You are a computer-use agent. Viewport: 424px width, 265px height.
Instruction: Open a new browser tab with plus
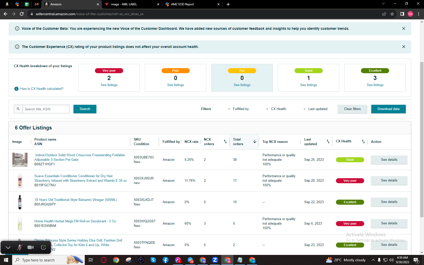[x=228, y=4]
